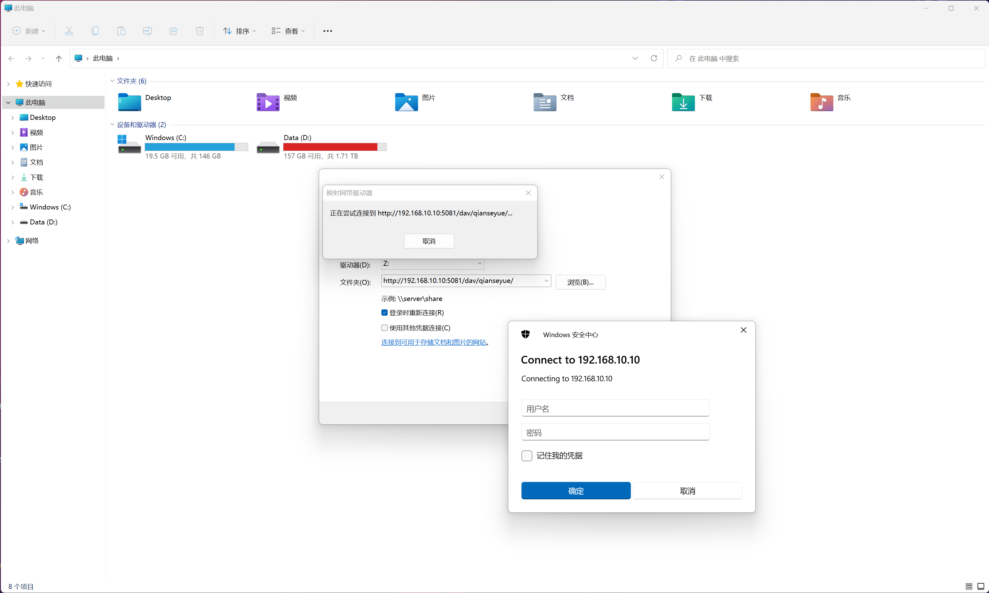
Task: Open the 排序 sort menu
Action: click(239, 31)
